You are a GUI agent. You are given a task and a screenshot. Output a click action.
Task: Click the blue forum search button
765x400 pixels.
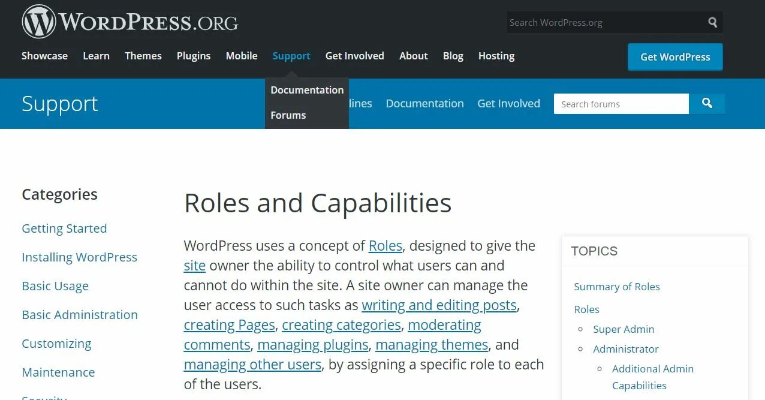tap(707, 104)
